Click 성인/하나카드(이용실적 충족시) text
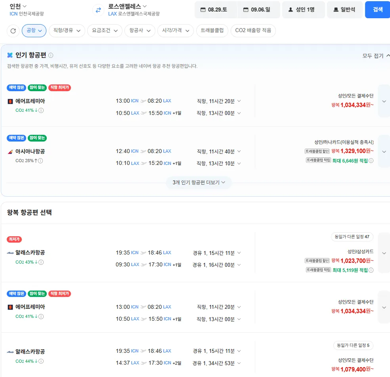This screenshot has width=390, height=377. click(344, 142)
